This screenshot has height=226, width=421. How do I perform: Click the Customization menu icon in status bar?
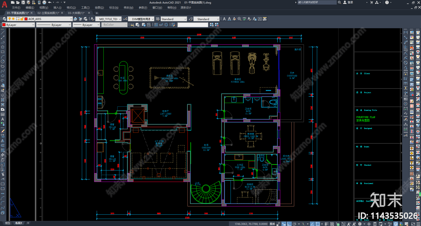[x=418, y=224]
